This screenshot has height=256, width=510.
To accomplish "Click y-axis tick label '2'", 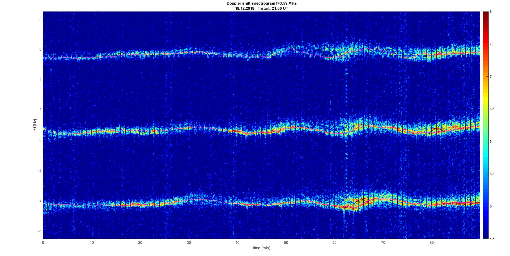I will click(x=40, y=110).
